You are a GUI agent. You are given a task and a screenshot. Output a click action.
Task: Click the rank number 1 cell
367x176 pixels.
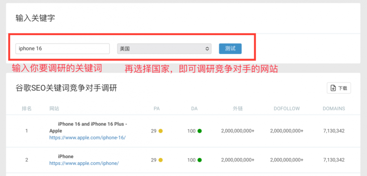(27, 131)
